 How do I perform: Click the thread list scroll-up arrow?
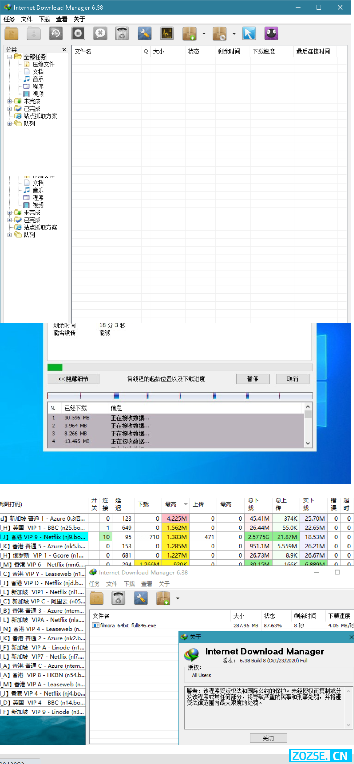point(308,406)
